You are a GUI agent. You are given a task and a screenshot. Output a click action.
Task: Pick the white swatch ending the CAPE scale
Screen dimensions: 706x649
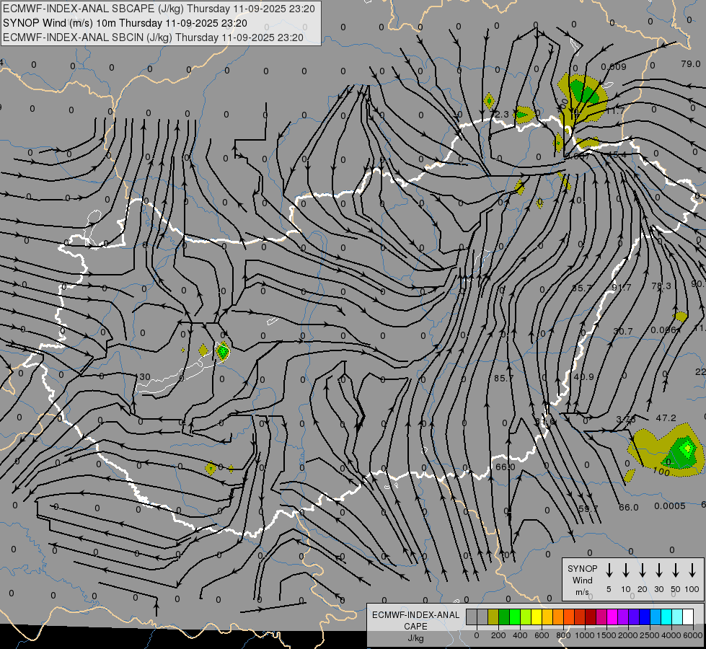point(687,617)
